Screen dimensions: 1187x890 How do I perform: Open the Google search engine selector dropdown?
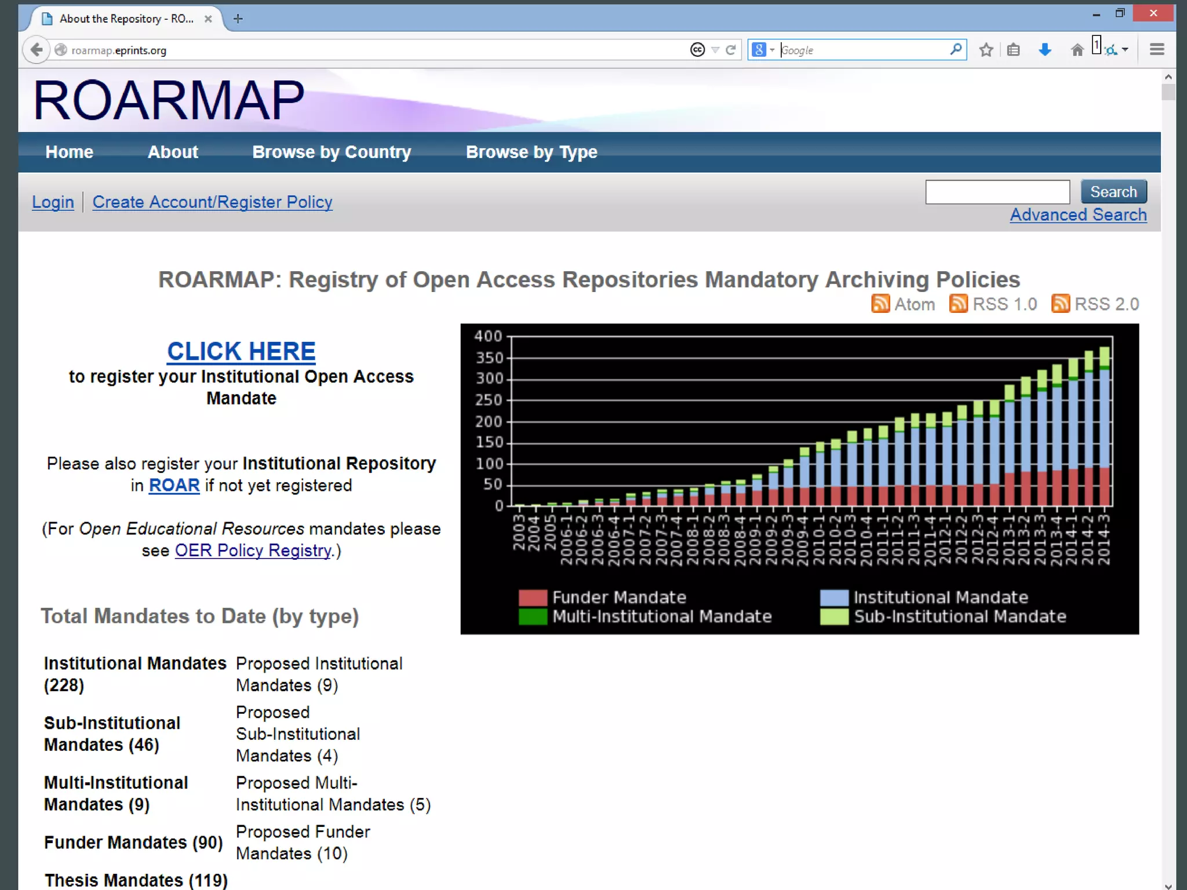pyautogui.click(x=763, y=50)
